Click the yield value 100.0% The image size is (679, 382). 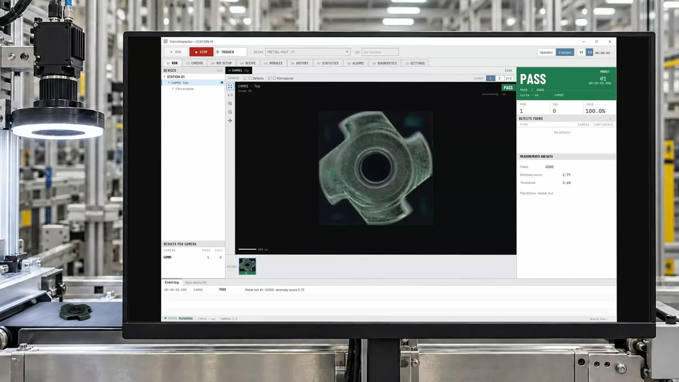click(595, 111)
